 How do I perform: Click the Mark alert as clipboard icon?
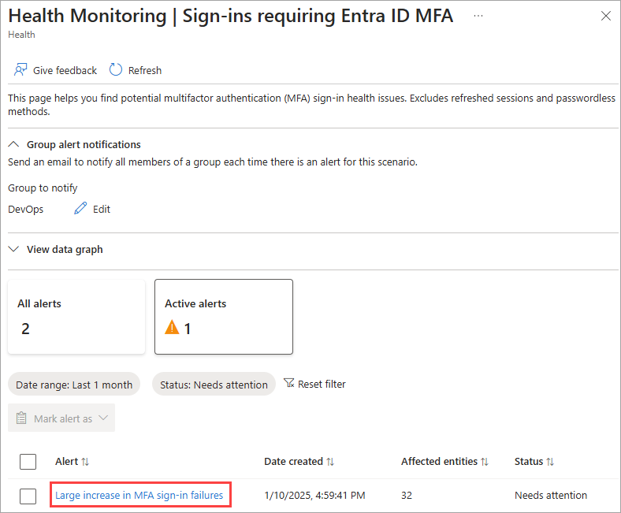click(21, 418)
